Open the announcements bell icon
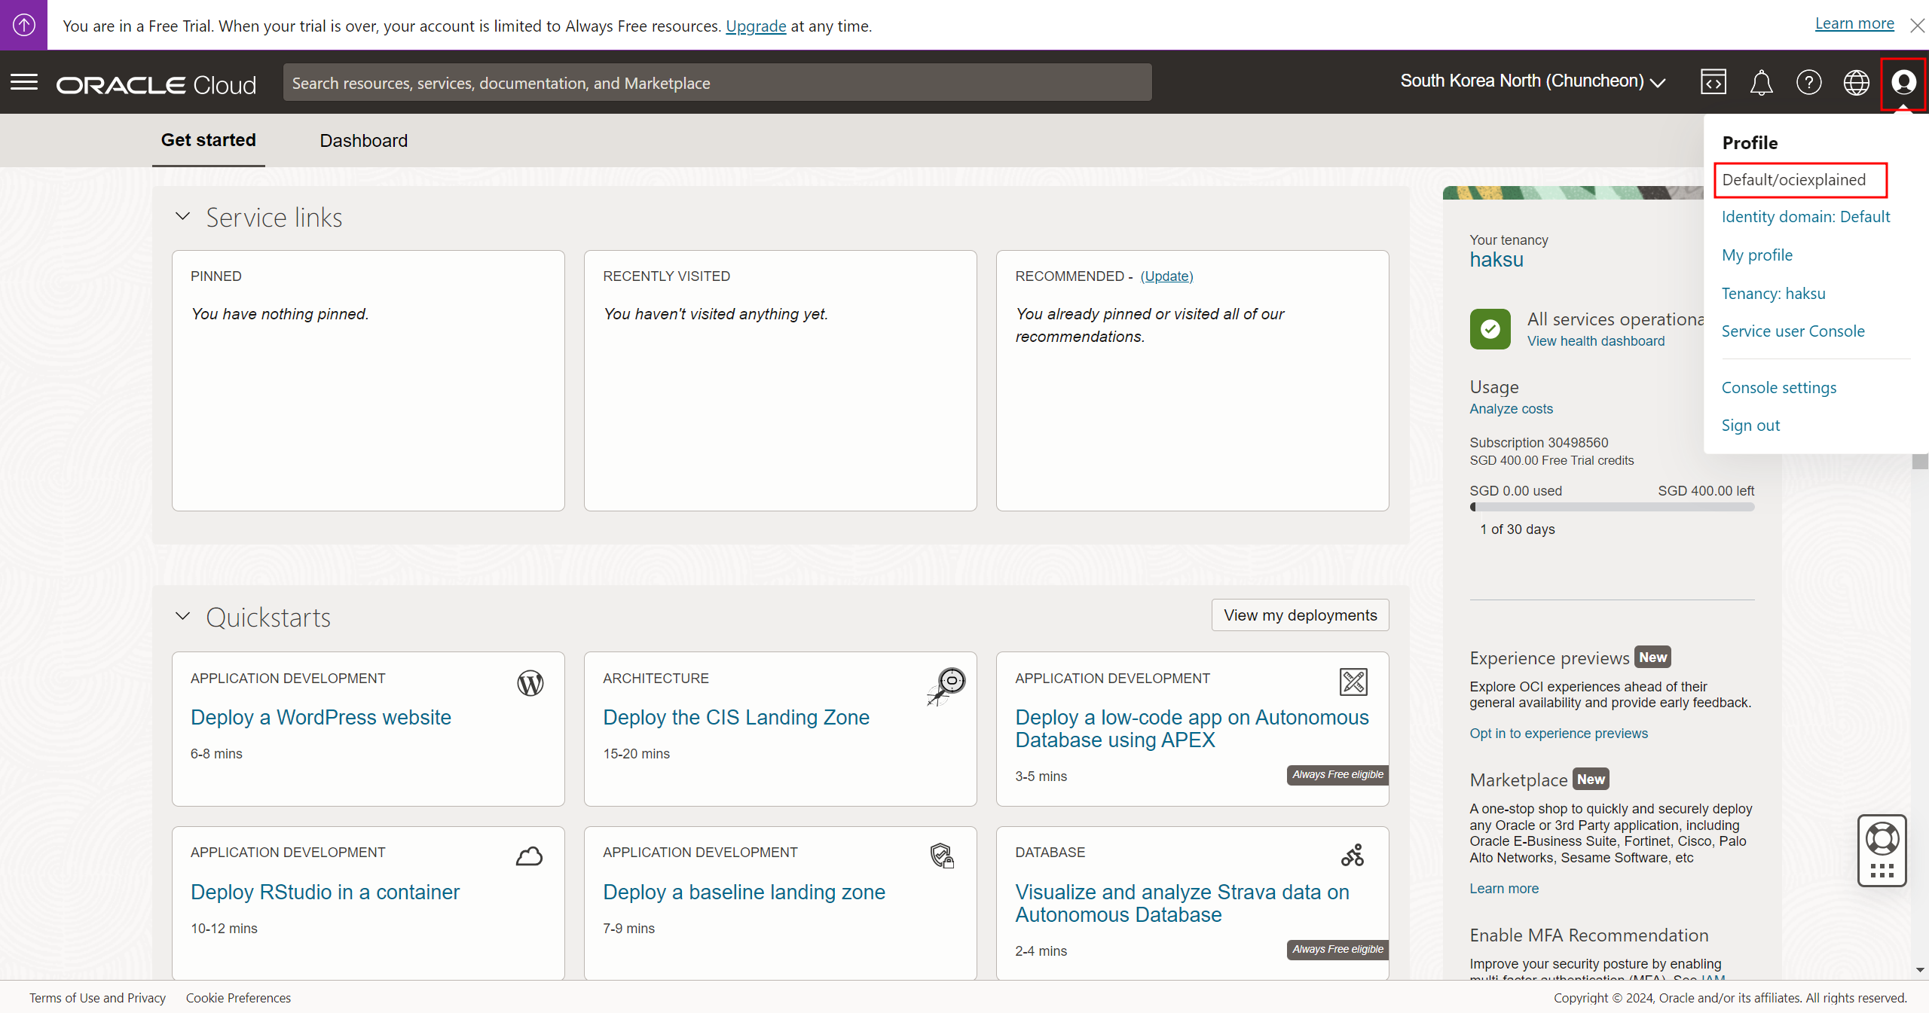Image resolution: width=1929 pixels, height=1013 pixels. 1761,82
